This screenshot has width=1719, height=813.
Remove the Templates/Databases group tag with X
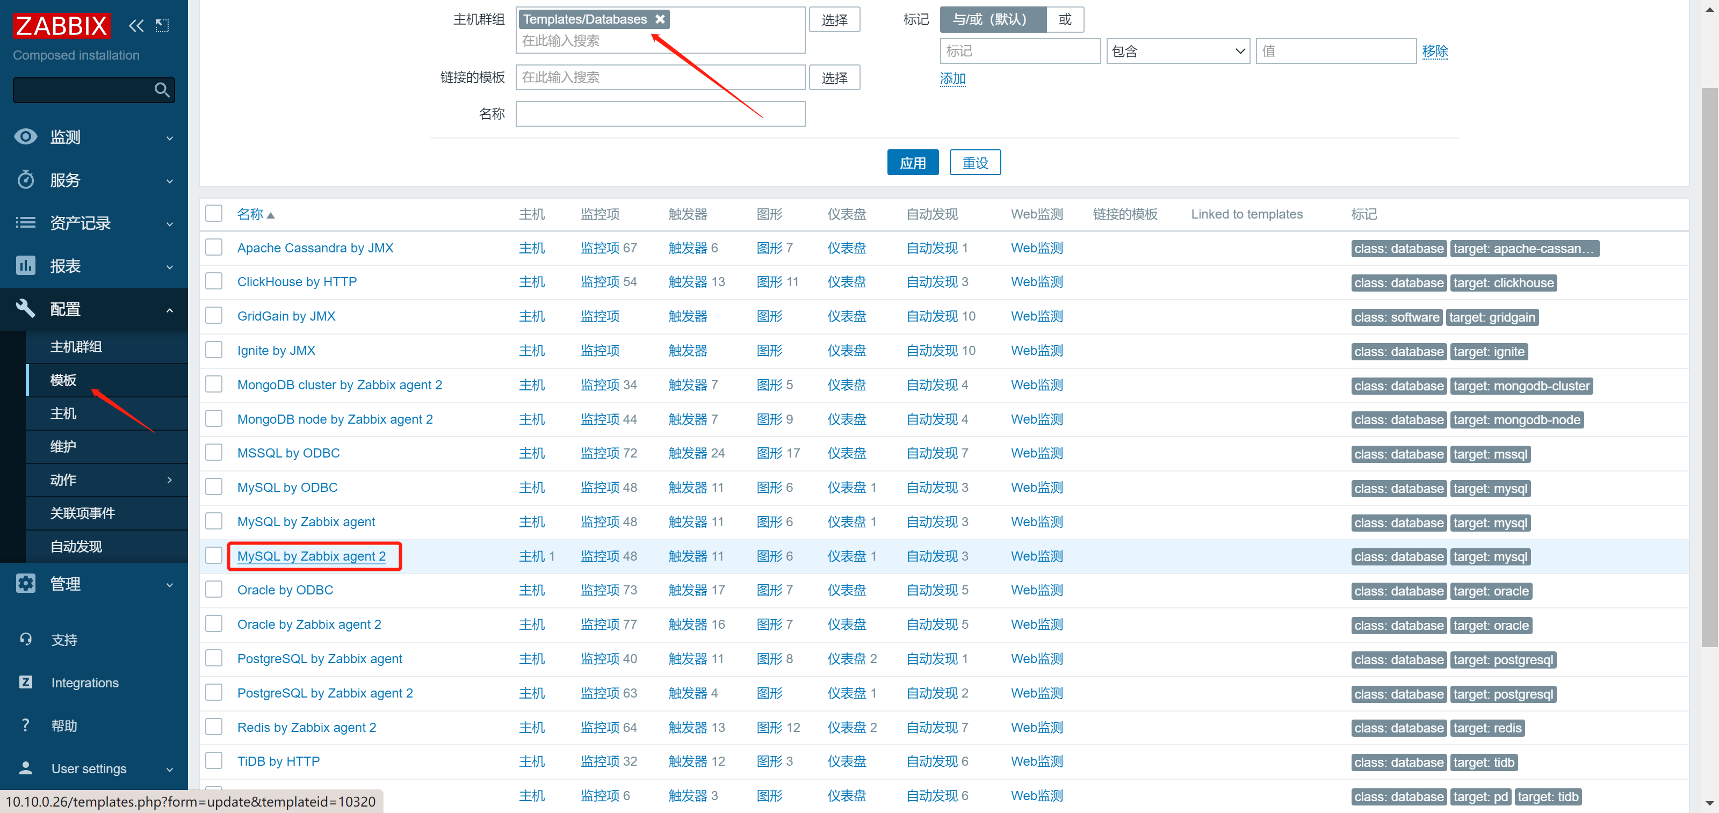pyautogui.click(x=660, y=19)
